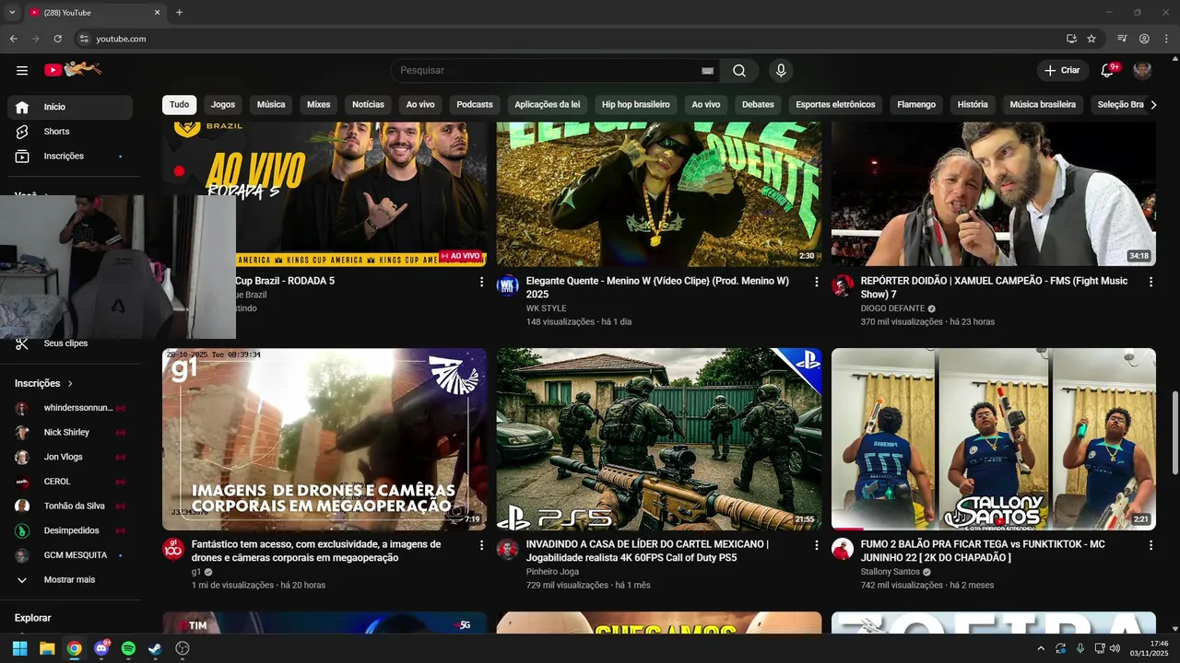This screenshot has width=1180, height=663.
Task: Show hidden system tray icons
Action: [x=1041, y=648]
